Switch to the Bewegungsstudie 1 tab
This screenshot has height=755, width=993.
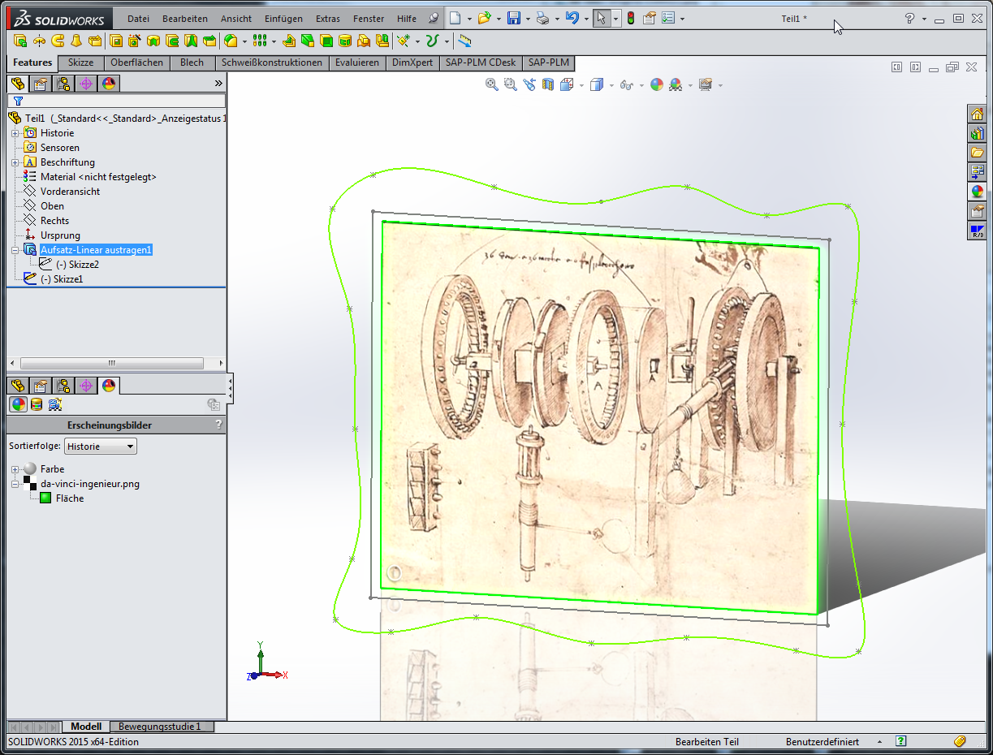[x=160, y=727]
